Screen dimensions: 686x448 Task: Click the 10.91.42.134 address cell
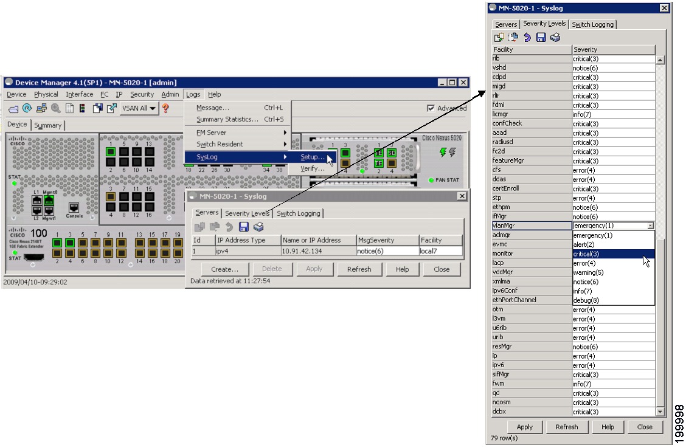coord(319,251)
